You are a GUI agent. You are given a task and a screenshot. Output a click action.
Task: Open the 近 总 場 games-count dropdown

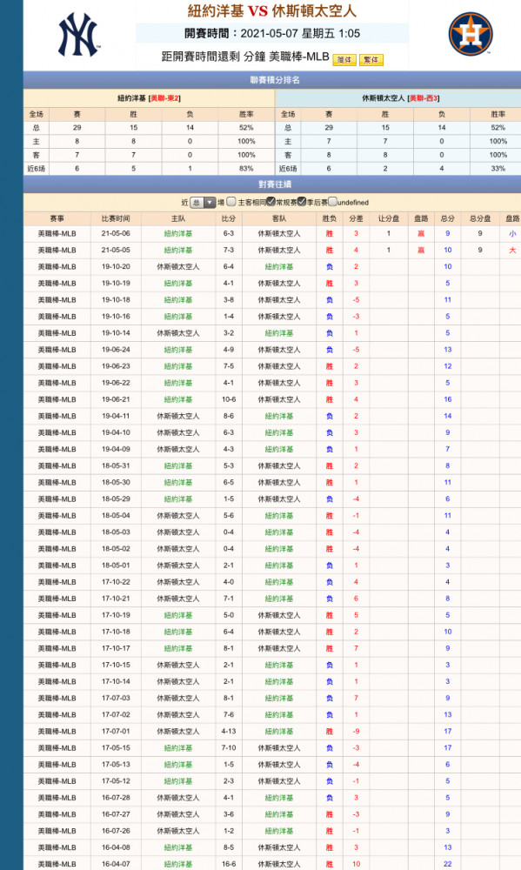click(203, 203)
